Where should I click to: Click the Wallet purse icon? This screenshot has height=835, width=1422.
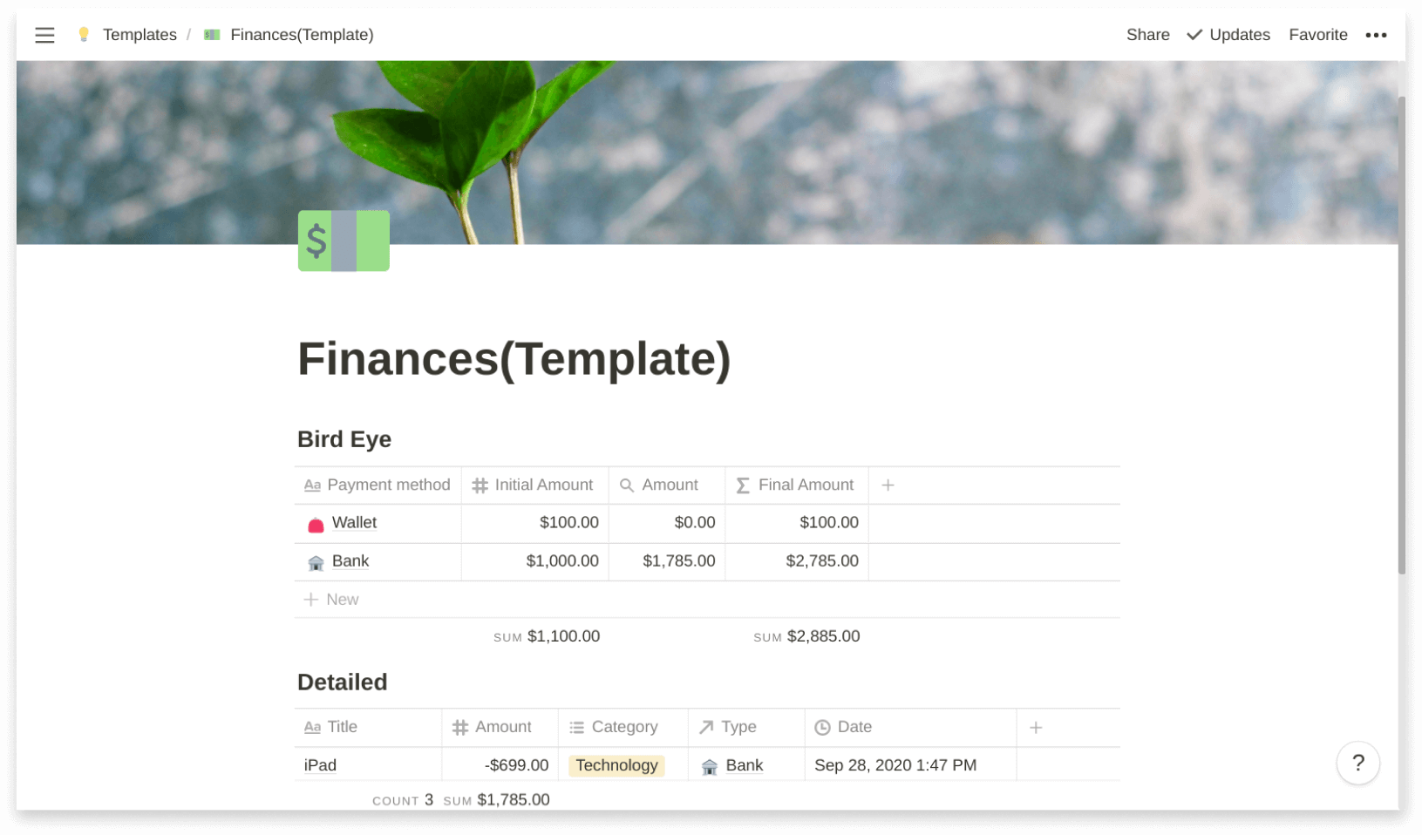coord(316,524)
